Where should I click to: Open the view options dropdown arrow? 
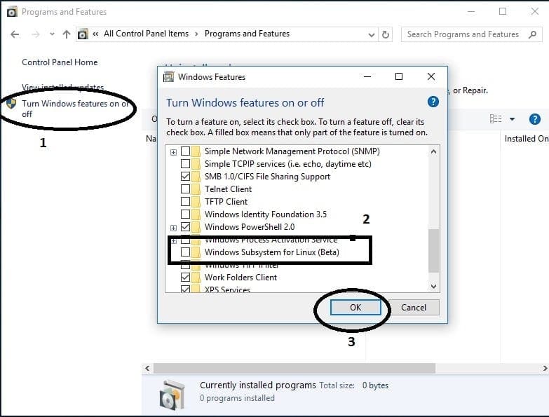(513, 119)
